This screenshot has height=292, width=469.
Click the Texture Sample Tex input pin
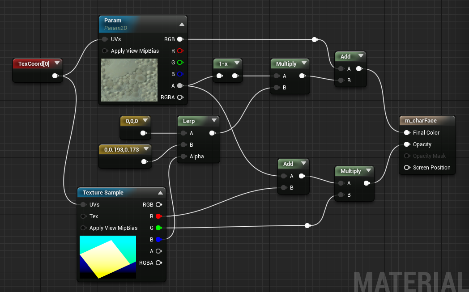[x=83, y=216]
